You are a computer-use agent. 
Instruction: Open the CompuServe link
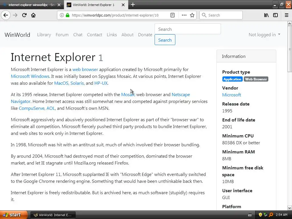[x=32, y=108]
